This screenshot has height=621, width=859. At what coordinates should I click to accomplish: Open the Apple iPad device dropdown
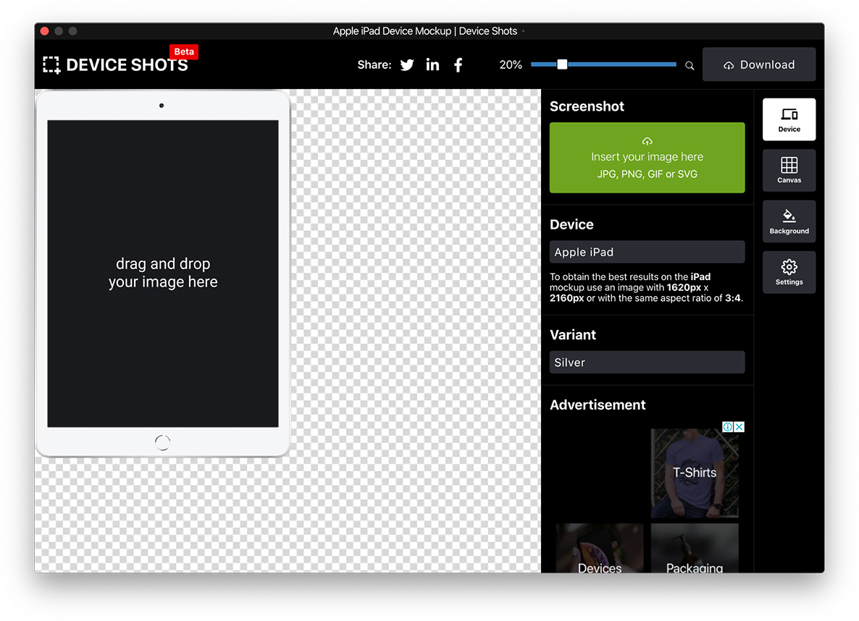[x=647, y=252]
